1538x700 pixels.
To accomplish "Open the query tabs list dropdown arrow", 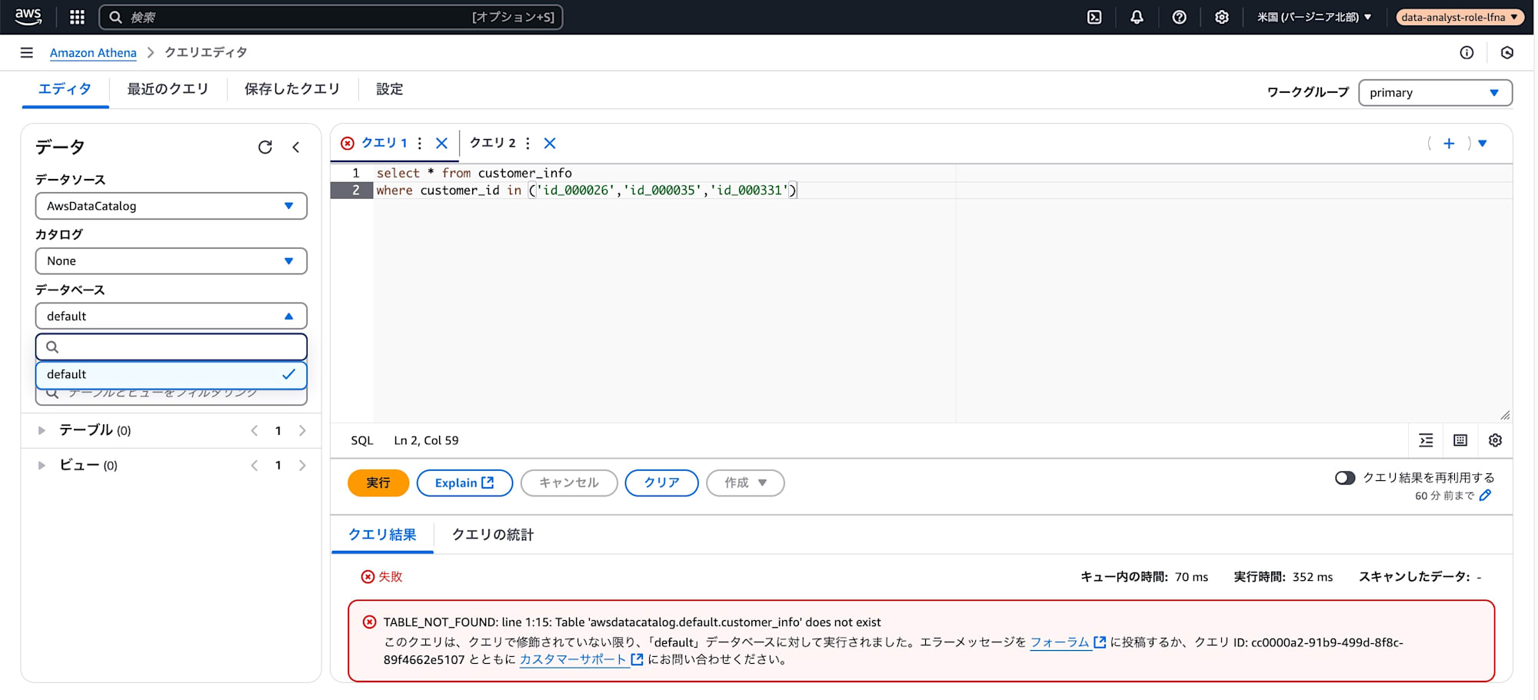I will tap(1483, 143).
